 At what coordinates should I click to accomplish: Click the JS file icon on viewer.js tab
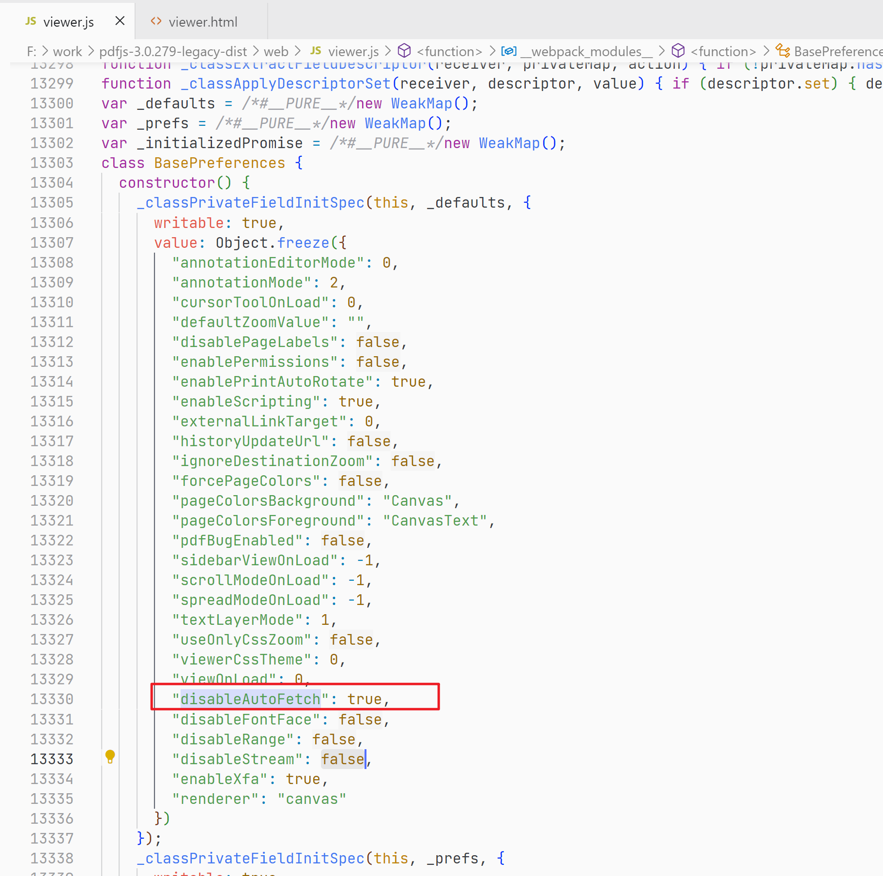30,21
